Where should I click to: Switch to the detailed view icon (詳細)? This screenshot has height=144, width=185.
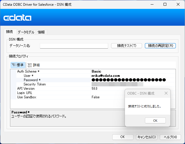point(34,65)
